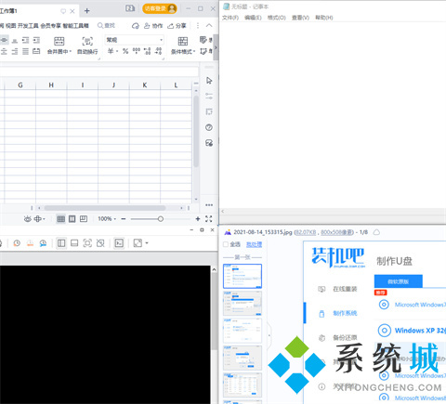Screen dimensions: 446x404
Task: Click the zoom out minus icon
Action: [x=124, y=219]
